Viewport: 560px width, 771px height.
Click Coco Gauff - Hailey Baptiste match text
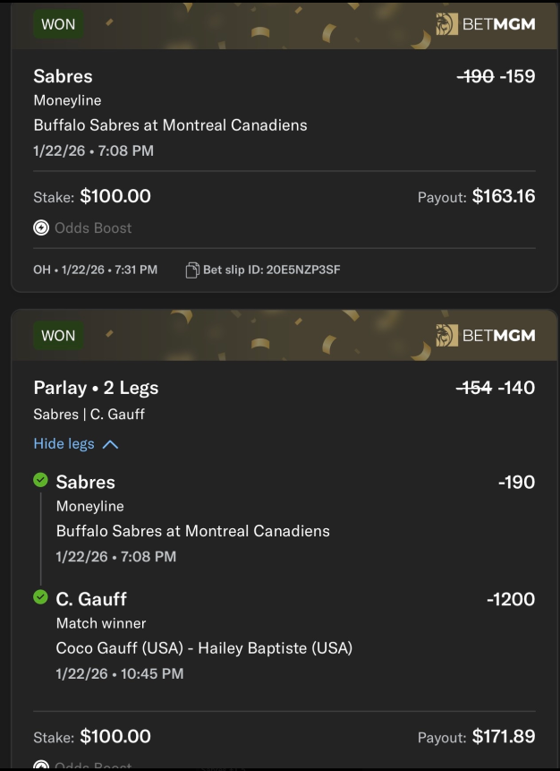click(x=204, y=647)
